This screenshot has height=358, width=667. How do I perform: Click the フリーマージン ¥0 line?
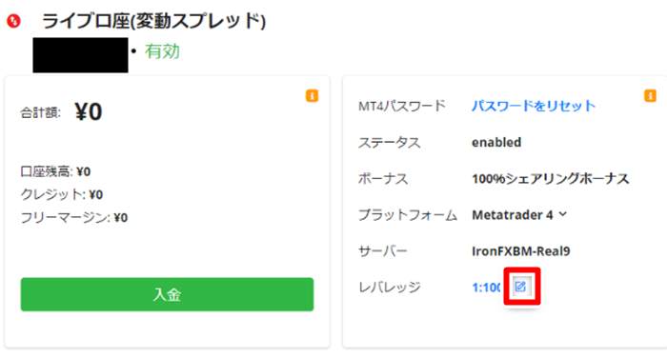[74, 217]
